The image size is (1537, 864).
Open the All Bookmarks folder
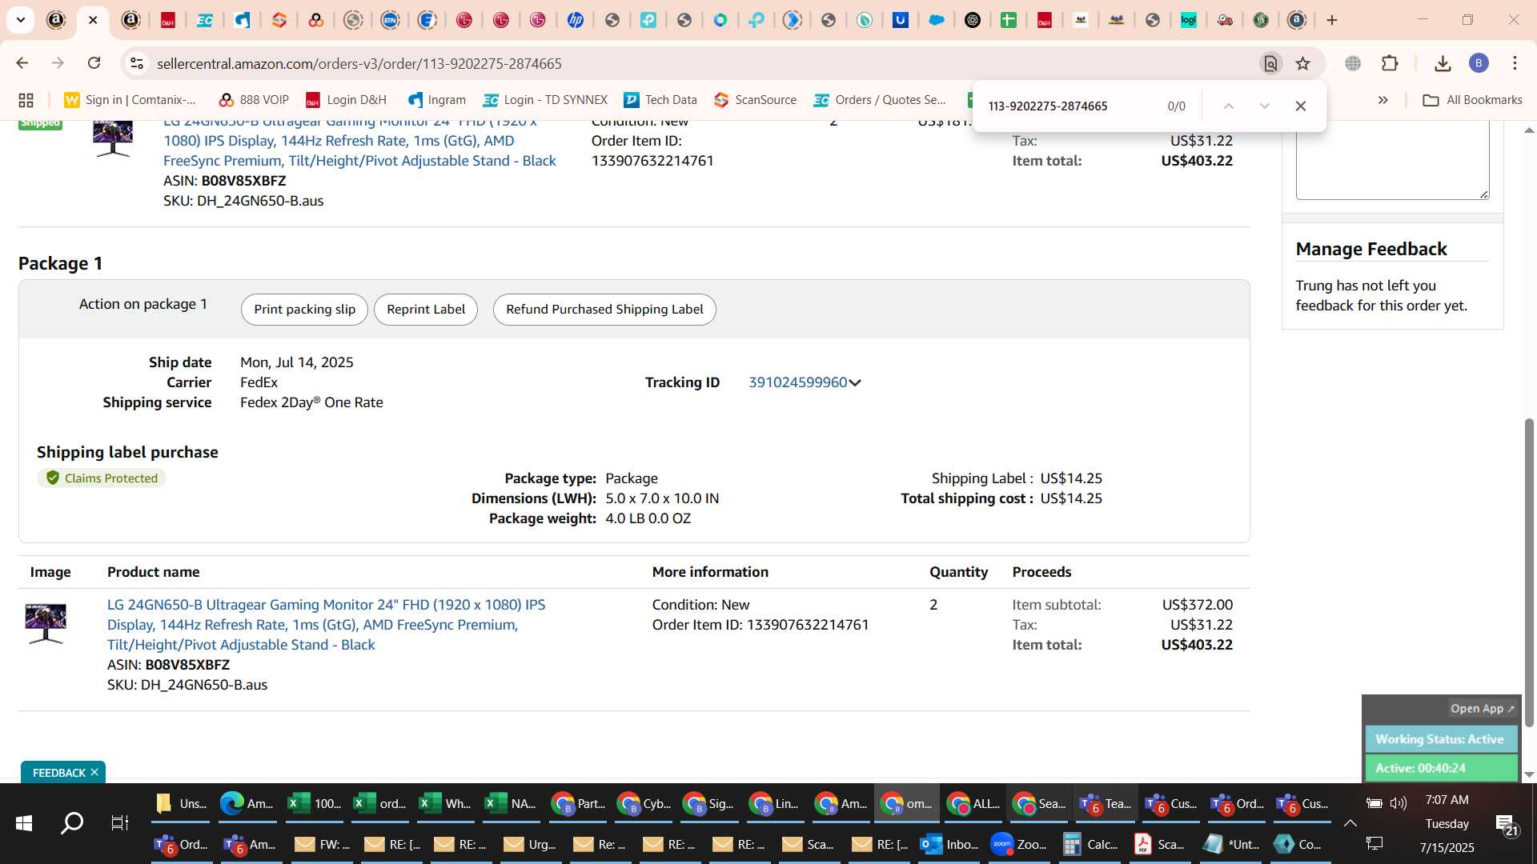click(1472, 100)
